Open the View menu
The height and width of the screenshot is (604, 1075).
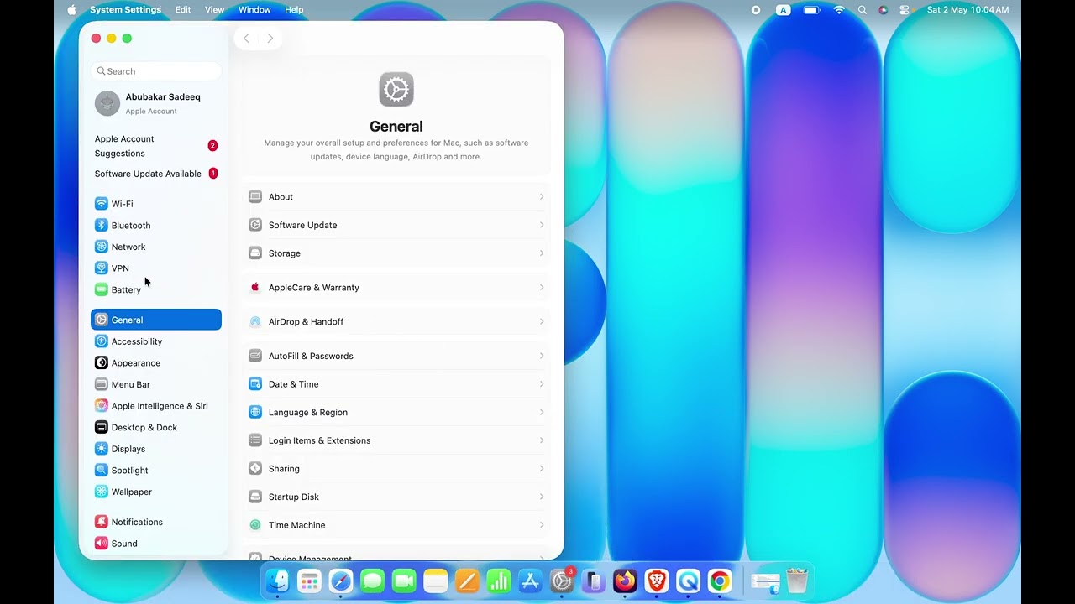[x=215, y=10]
